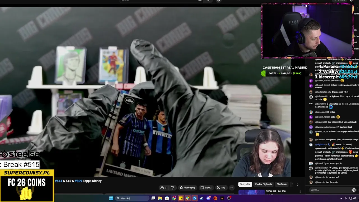Click @crissaldo804 username in chat
Viewport: 359px width, 202px height.
[x=321, y=112]
